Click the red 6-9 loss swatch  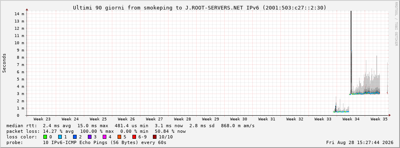click(134, 137)
